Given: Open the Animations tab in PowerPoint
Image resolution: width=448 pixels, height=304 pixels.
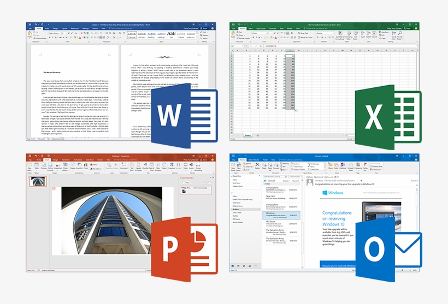Looking at the screenshot, I should tap(78, 160).
